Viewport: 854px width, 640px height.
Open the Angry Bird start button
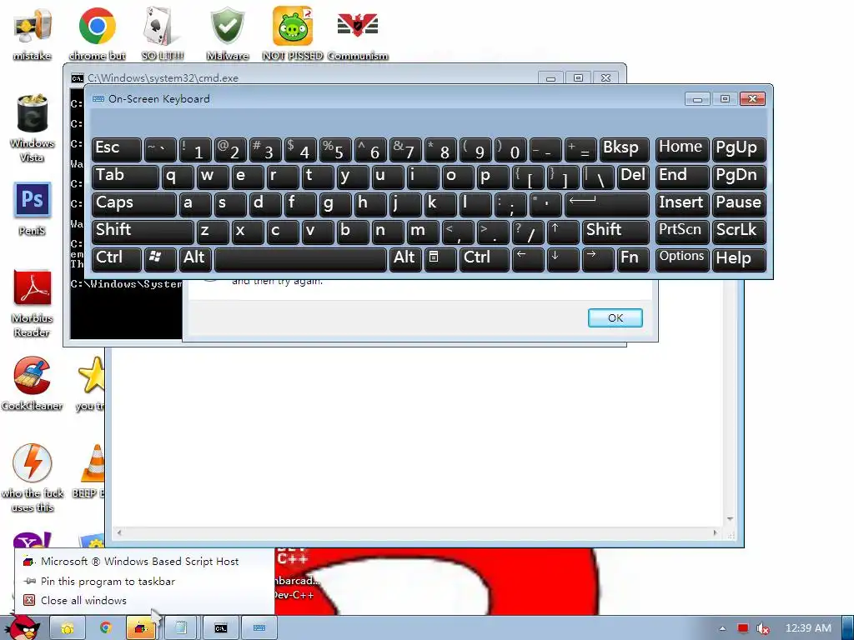[24, 627]
